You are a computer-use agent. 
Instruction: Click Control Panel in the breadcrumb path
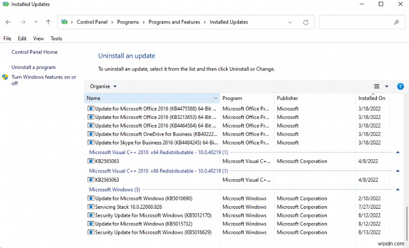[x=92, y=22]
